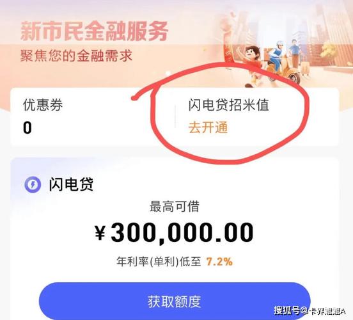Tap the 聚焦您的金融需求 subtitle

pos(76,56)
